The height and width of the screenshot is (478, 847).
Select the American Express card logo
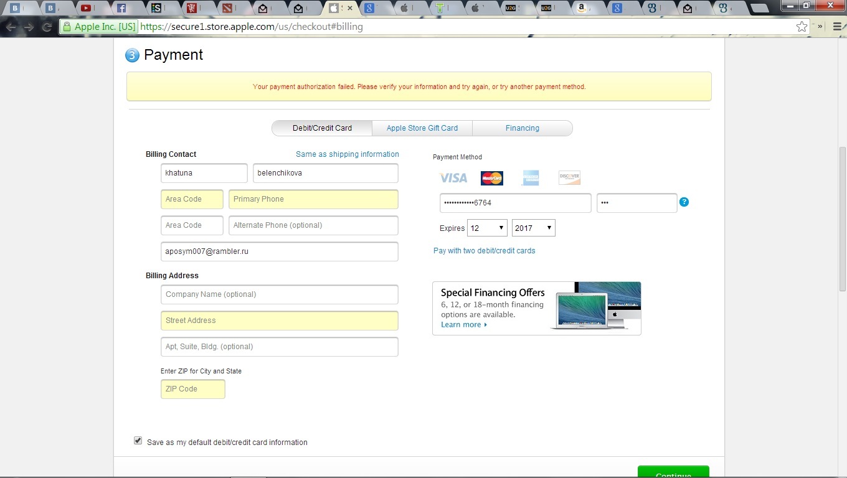pyautogui.click(x=531, y=178)
